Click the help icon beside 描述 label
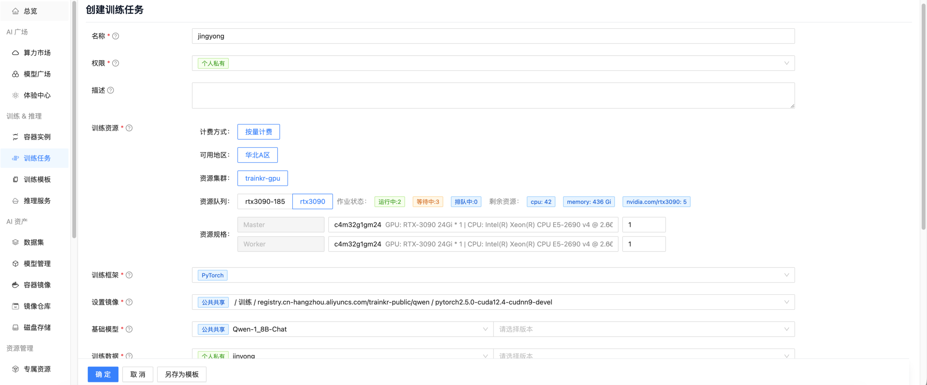The width and height of the screenshot is (927, 385). [x=110, y=90]
